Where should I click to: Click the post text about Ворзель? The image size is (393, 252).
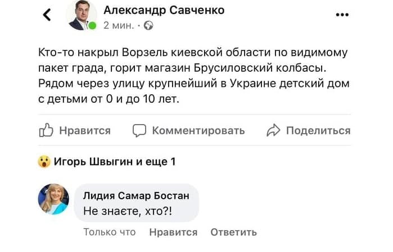coord(194,76)
